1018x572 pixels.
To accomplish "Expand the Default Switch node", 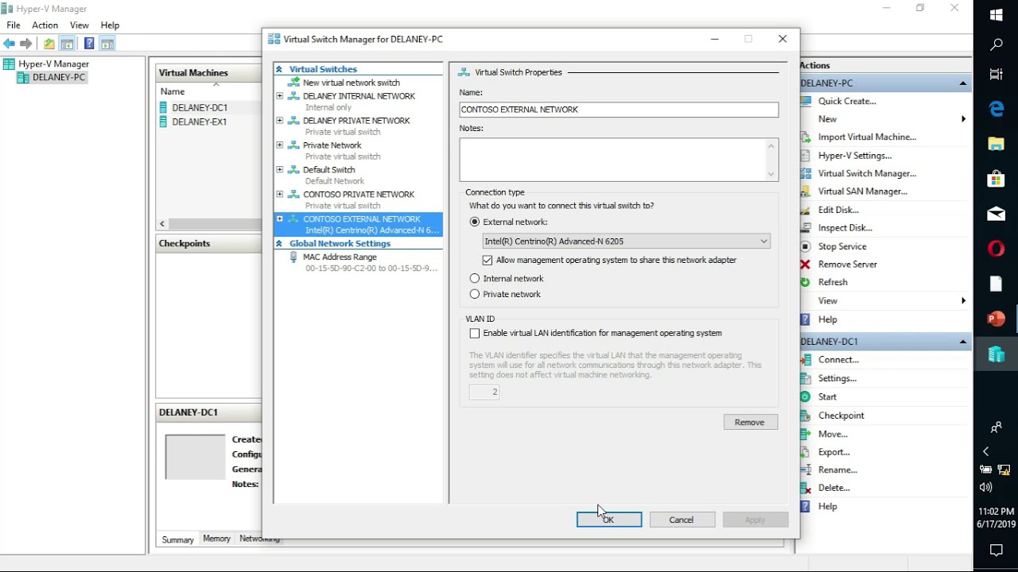I will [x=279, y=170].
